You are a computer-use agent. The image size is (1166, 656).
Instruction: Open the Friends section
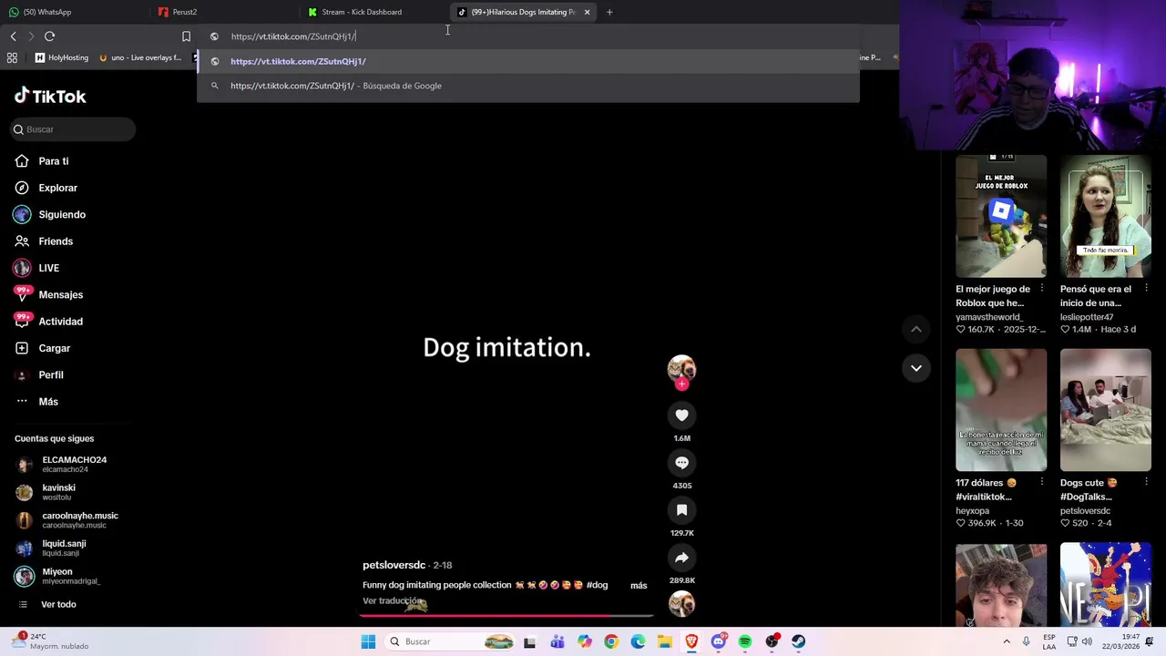pyautogui.click(x=44, y=241)
